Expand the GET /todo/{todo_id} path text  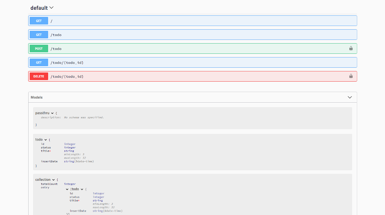[x=67, y=62]
